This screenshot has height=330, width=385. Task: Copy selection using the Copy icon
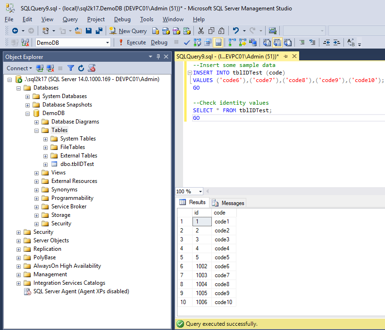click(x=211, y=31)
